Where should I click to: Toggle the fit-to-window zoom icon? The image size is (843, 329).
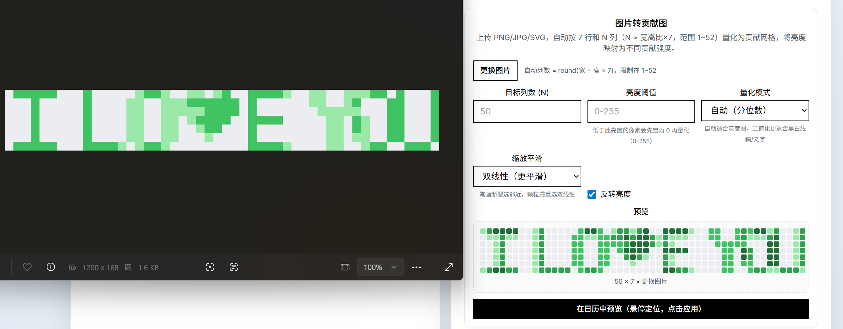point(345,267)
